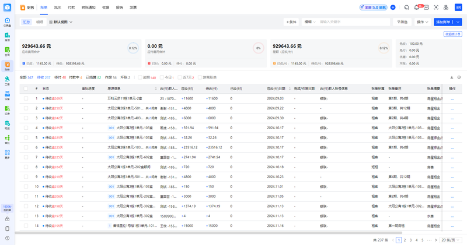
Task: Toggle the last filter checkbox after 近7天
Action: [200, 77]
